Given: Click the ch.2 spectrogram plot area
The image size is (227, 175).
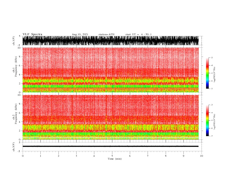Looking at the screenshot, I should 110,117.
